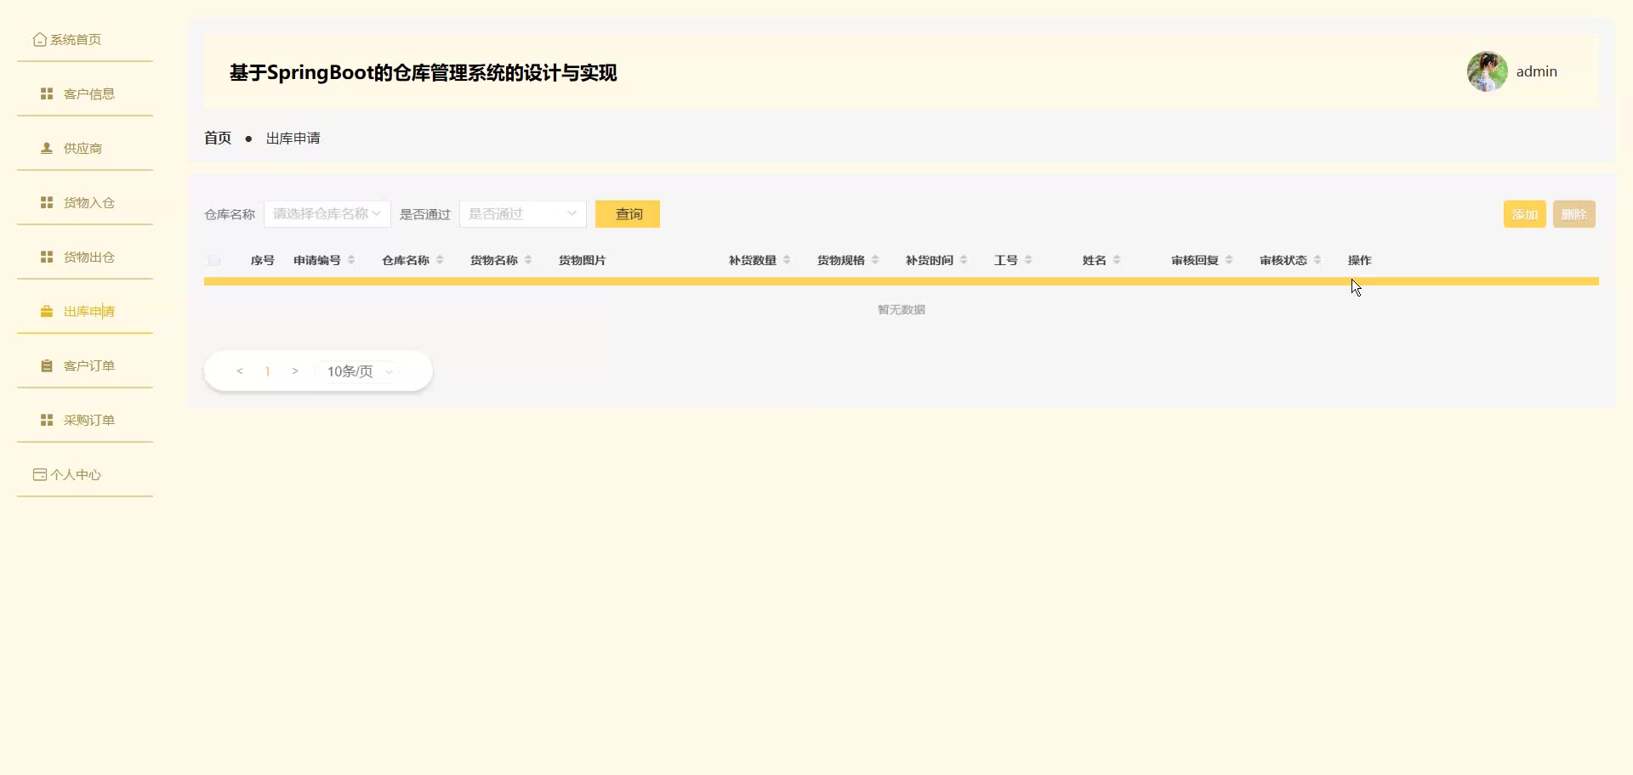Select page number 1
Image resolution: width=1633 pixels, height=775 pixels.
point(267,371)
